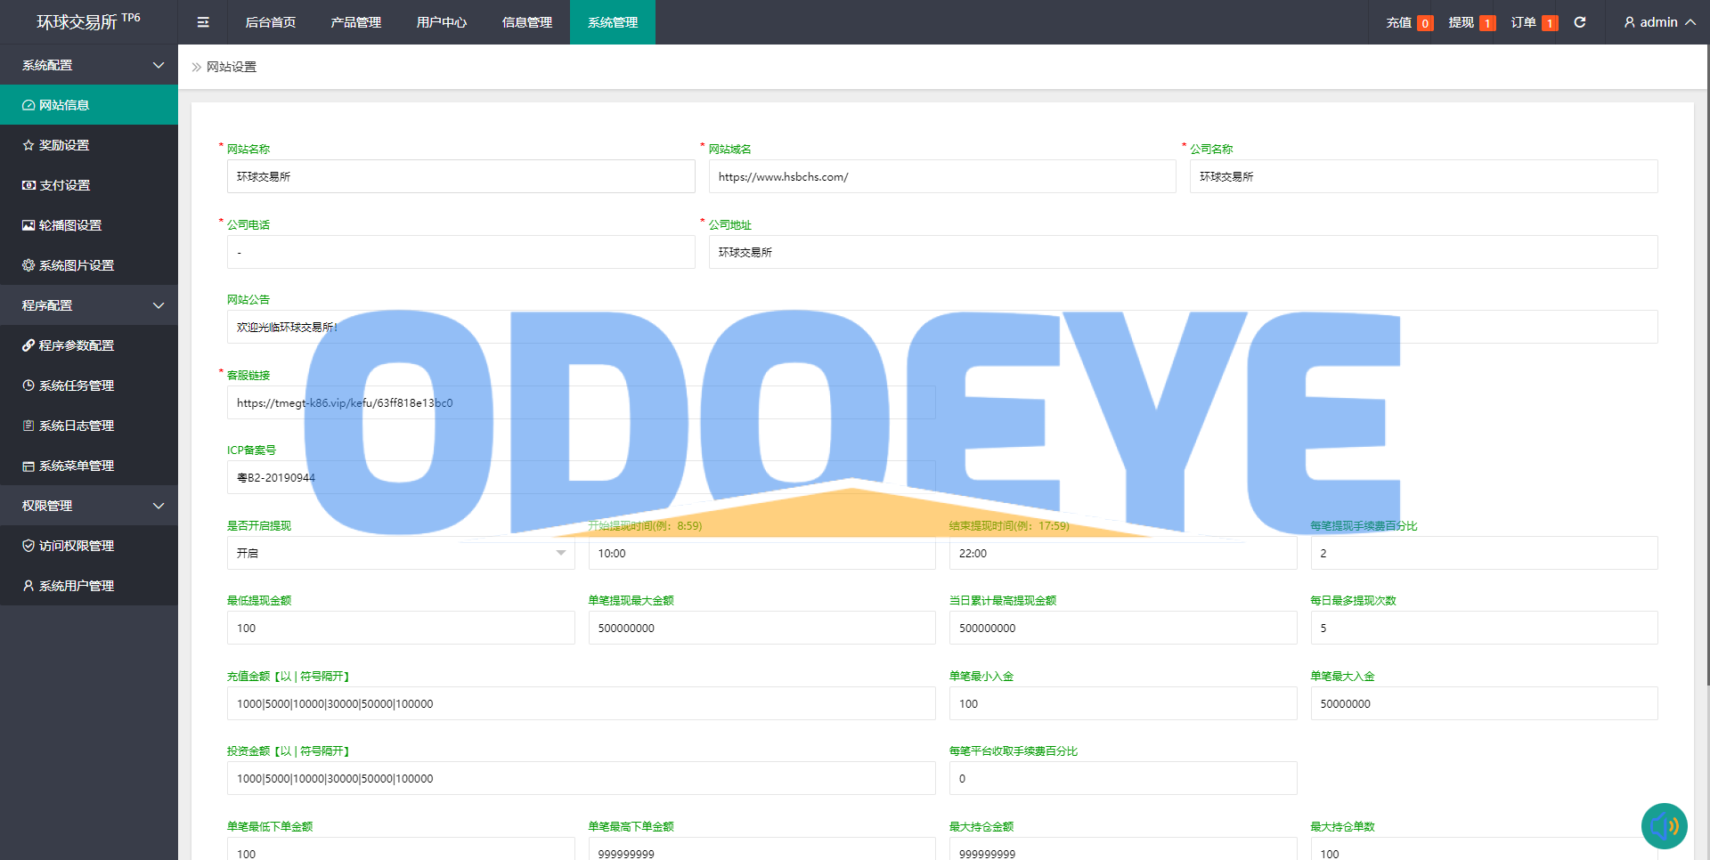Screen dimensions: 1710x860
Task: Focus the 结束提现时间 field showing 22:00
Action: 1123,553
